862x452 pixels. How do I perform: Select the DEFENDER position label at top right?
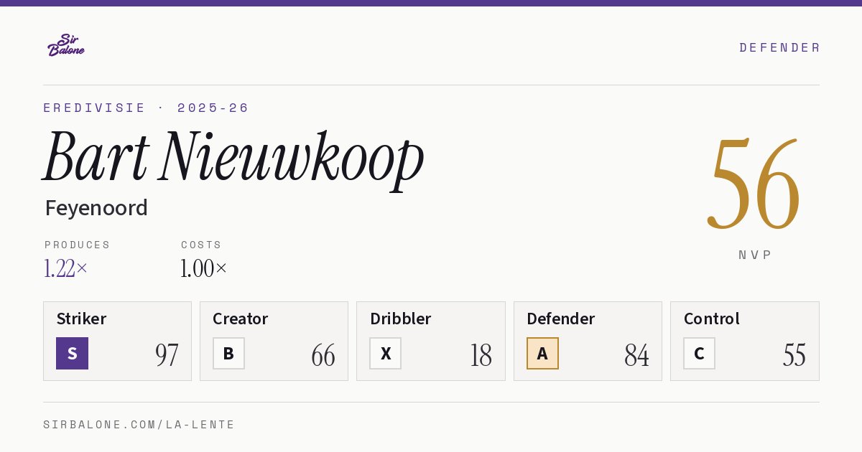pos(779,47)
